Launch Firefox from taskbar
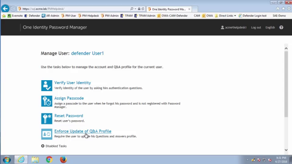This screenshot has width=292, height=164. (63, 159)
